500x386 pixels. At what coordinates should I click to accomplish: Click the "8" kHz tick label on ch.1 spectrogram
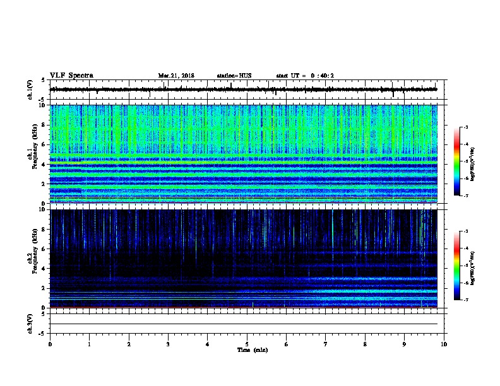pos(44,125)
